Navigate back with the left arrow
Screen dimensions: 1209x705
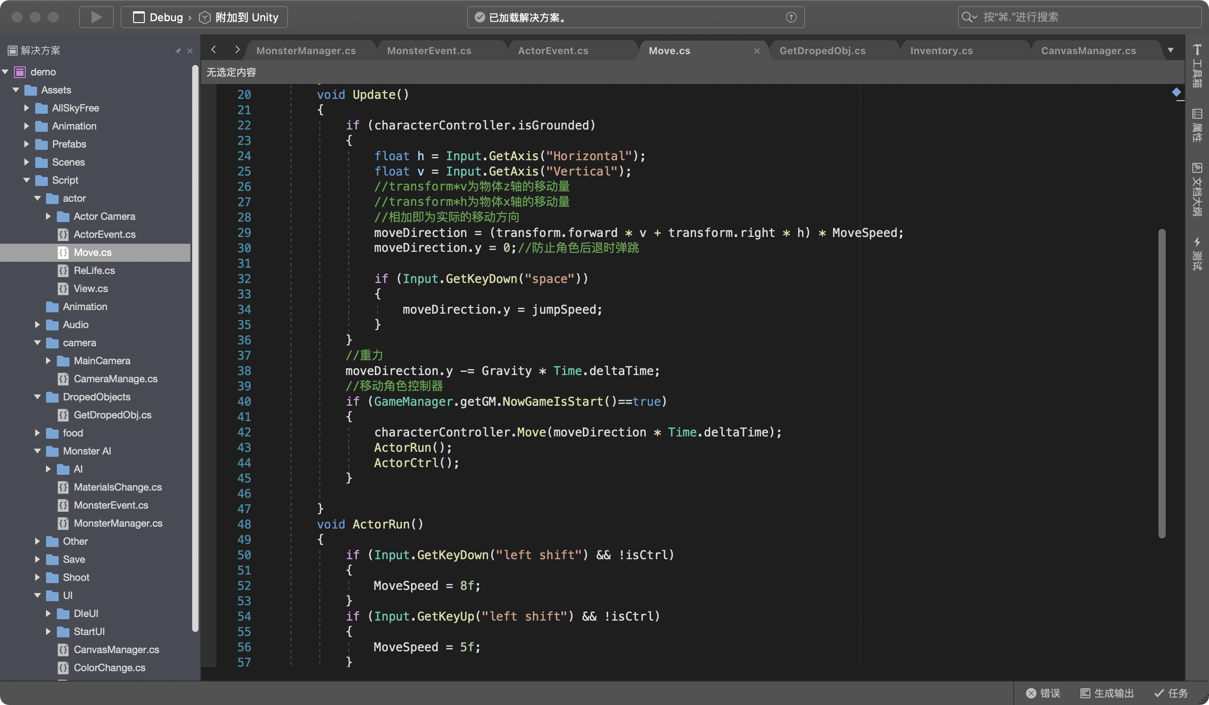214,50
